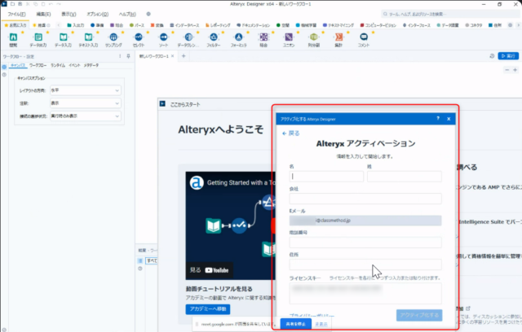Click the 戻る back link in activation dialog
The height and width of the screenshot is (332, 522).
point(290,133)
